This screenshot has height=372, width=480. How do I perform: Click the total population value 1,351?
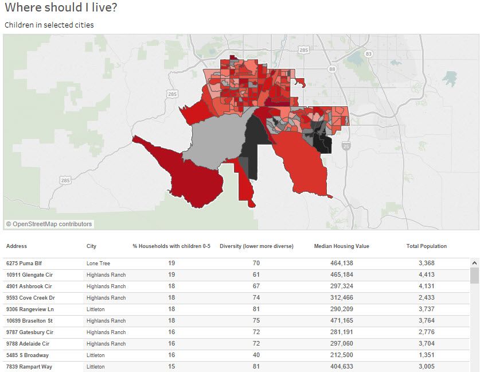click(427, 355)
